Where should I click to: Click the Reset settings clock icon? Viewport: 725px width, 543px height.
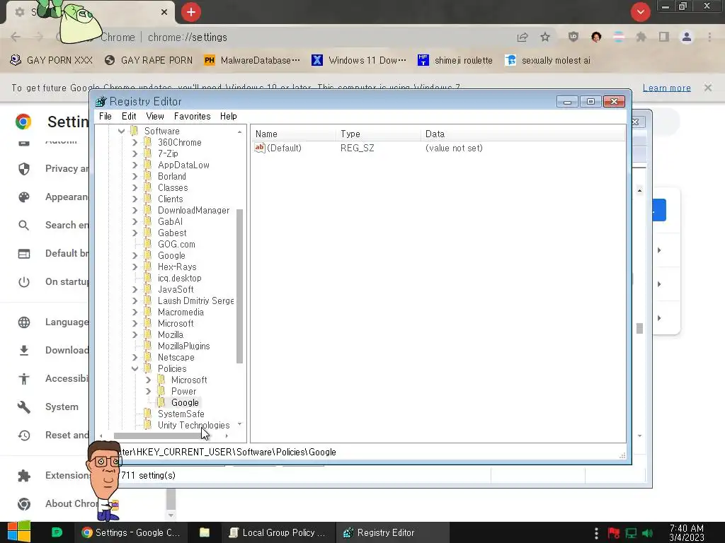click(24, 435)
